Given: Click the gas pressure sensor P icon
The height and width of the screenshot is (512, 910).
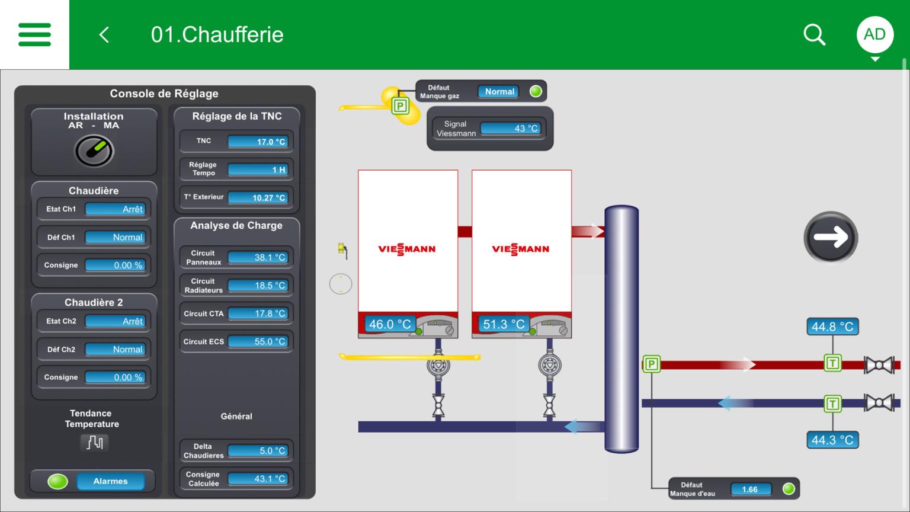Looking at the screenshot, I should click(x=400, y=106).
